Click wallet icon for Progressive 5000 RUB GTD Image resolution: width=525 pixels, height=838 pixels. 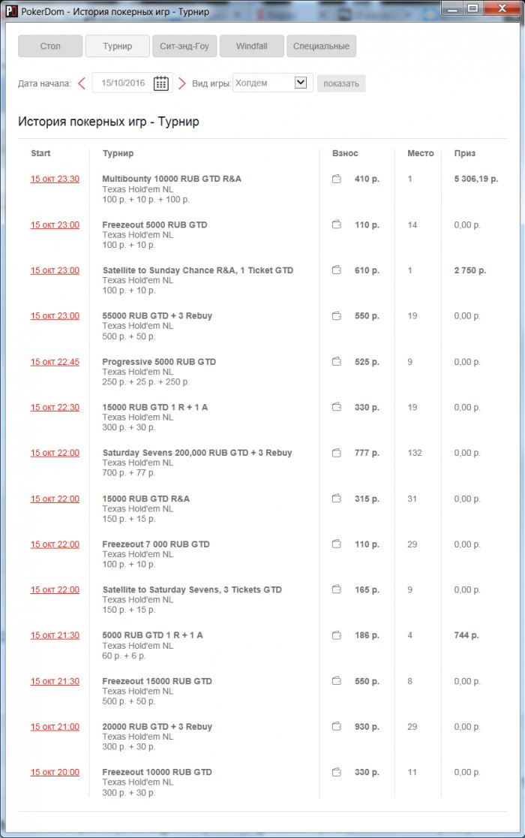click(x=337, y=362)
